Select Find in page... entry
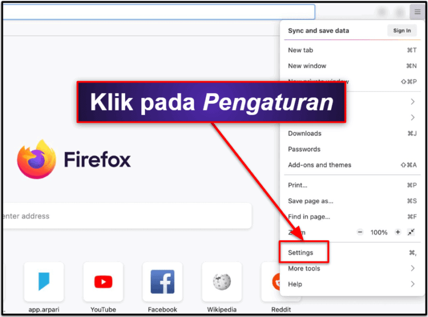Viewport: 428px width, 317px height. point(352,217)
